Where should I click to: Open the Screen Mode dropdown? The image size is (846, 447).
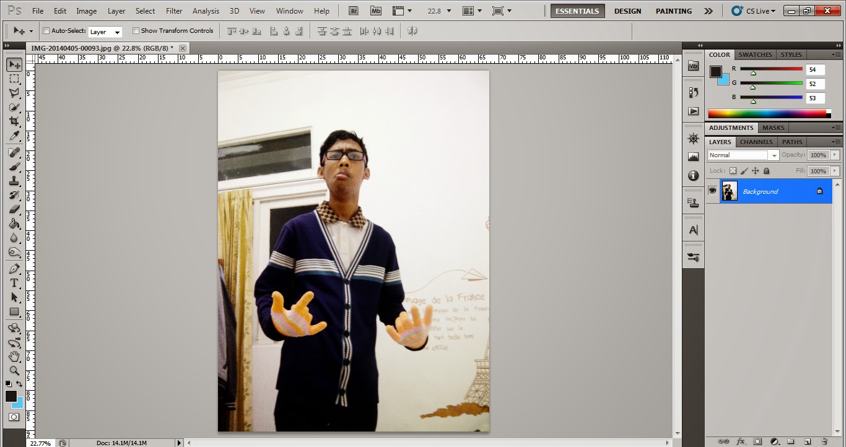[x=502, y=11]
